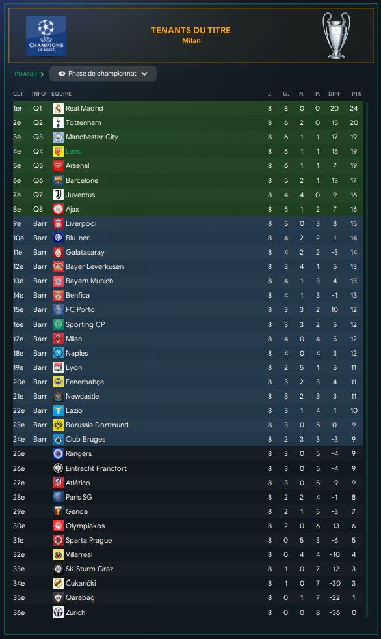
Task: Click the Galatasaray club crest
Action: pos(58,252)
